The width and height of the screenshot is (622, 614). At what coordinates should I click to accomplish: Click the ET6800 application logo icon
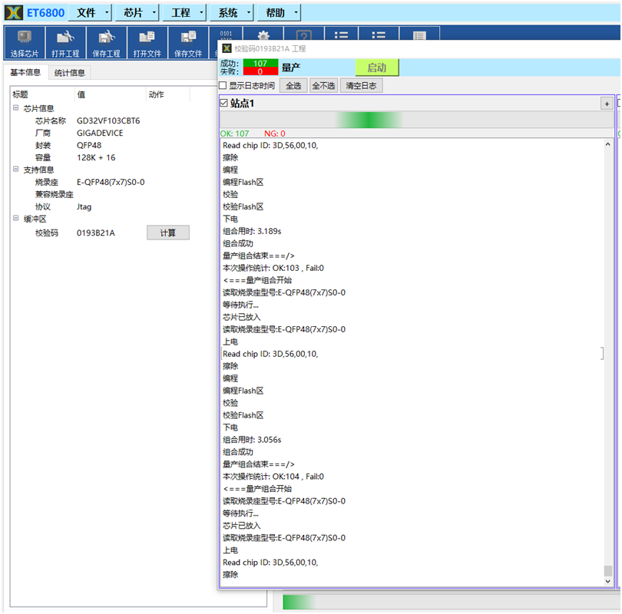[13, 12]
